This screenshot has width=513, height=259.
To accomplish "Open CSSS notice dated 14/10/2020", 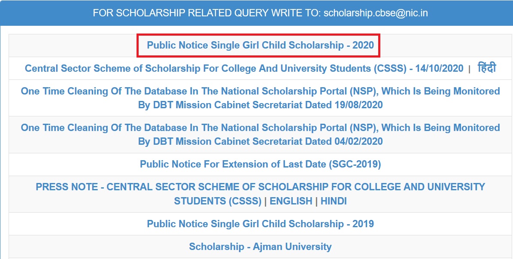I will (x=244, y=68).
